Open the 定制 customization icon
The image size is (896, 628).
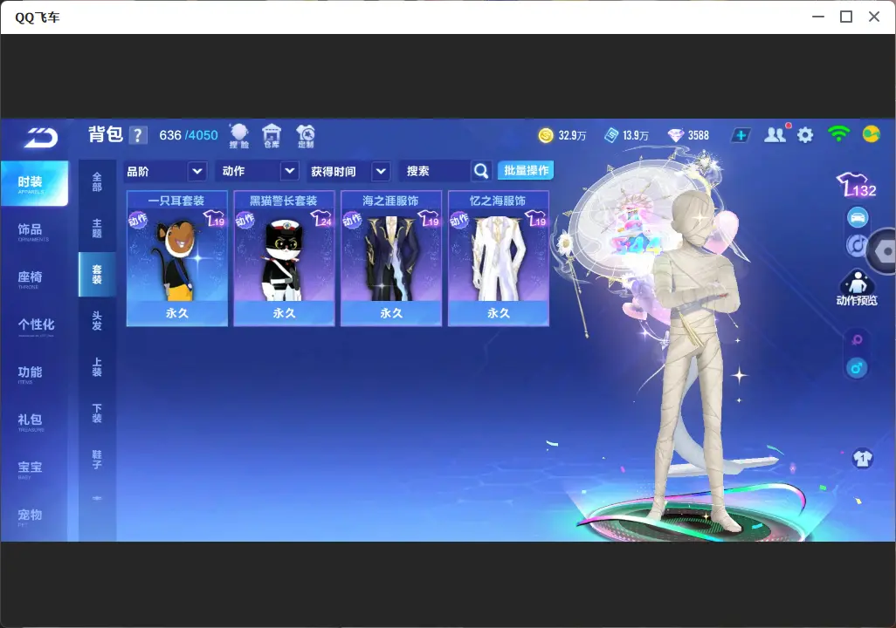(306, 136)
